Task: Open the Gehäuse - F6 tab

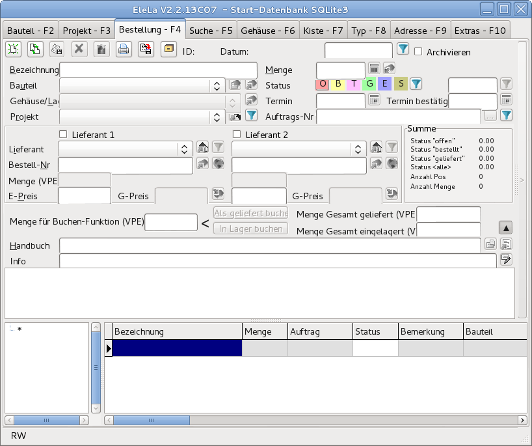Action: 268,31
